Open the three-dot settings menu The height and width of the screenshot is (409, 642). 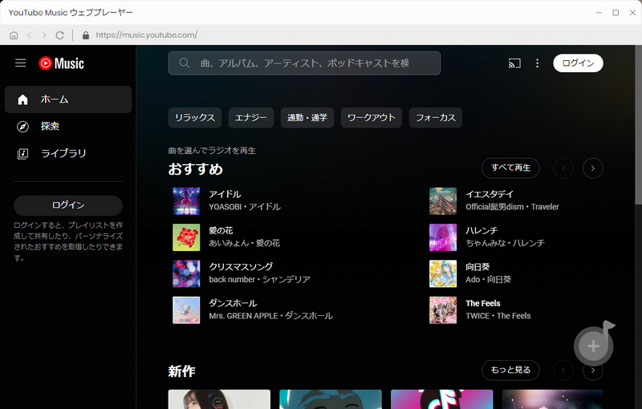537,63
